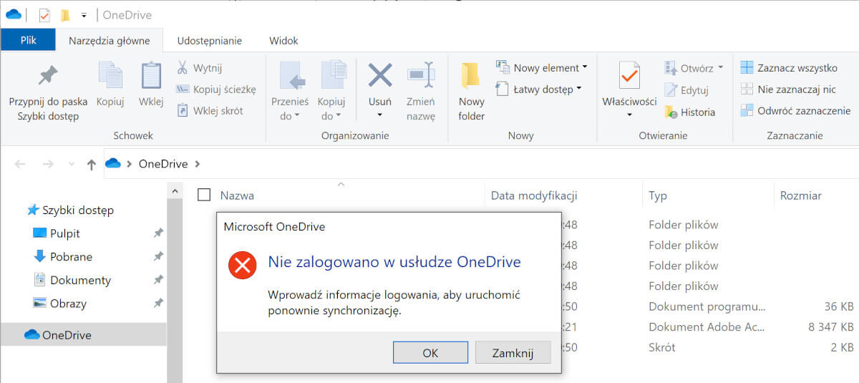Open Dokumenty in navigation pane
Image resolution: width=859 pixels, height=383 pixels.
(x=72, y=280)
